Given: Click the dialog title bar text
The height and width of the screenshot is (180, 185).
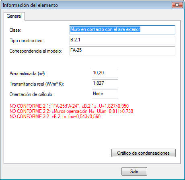Looking at the screenshot, I should pos(30,5).
